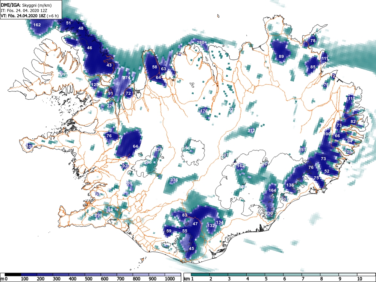Viewport: 376px width, 282px height.
Task: Click the visibility value 103 on Snæfellsnes tip
Action: (30, 146)
